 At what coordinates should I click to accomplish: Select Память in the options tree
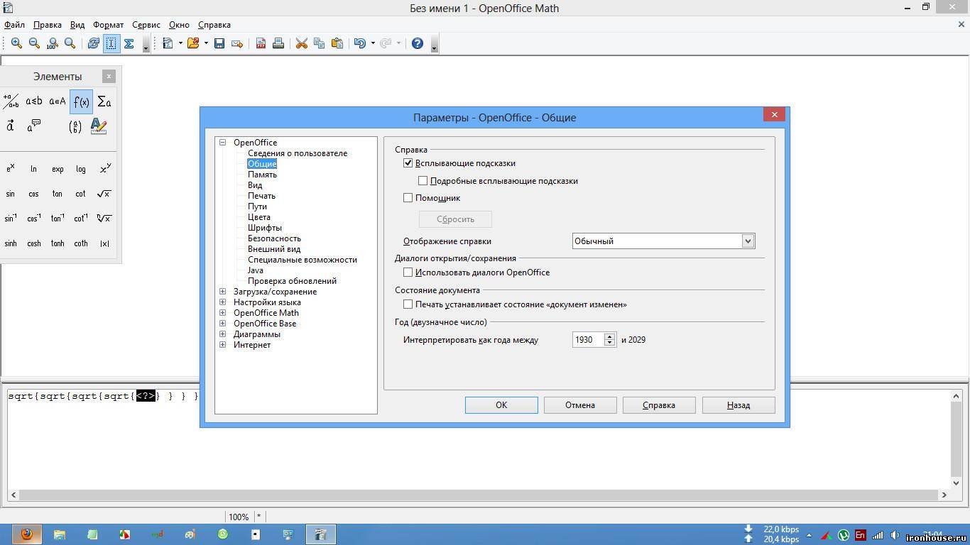coord(262,175)
